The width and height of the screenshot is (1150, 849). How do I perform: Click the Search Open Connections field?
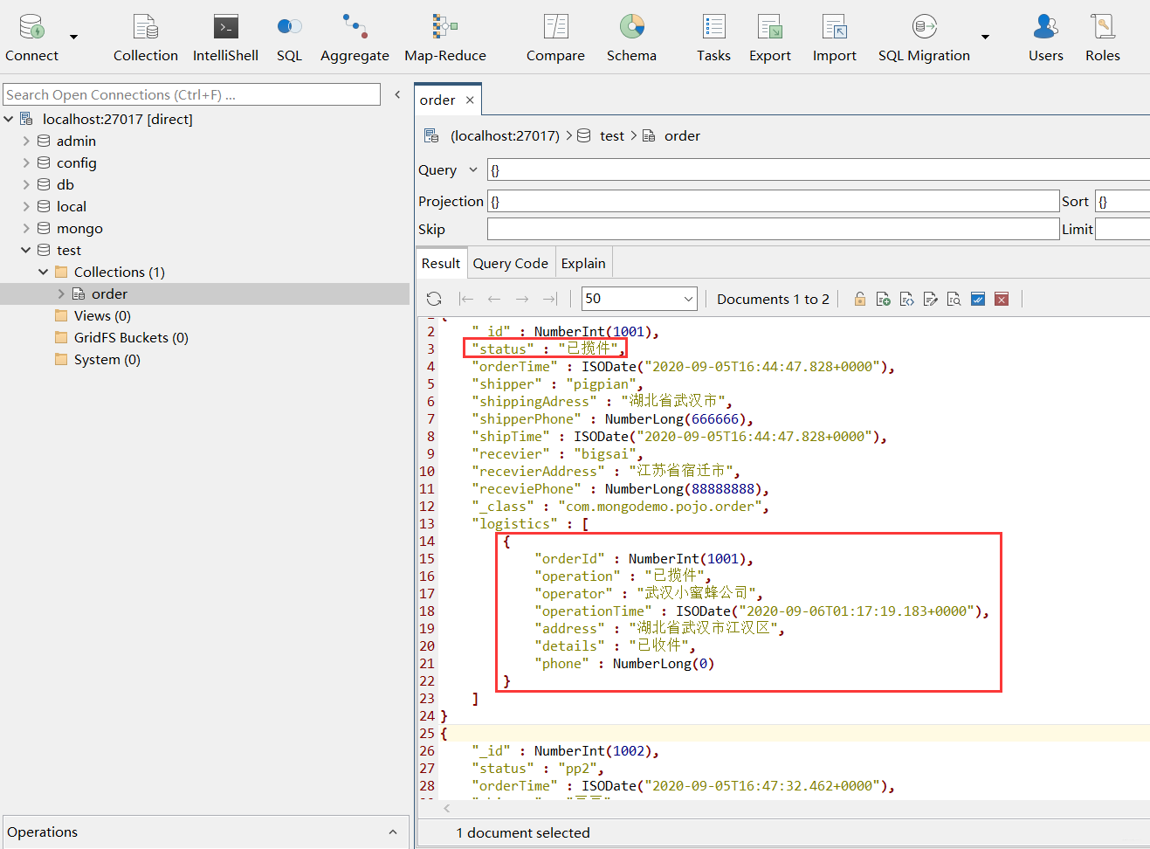[192, 94]
